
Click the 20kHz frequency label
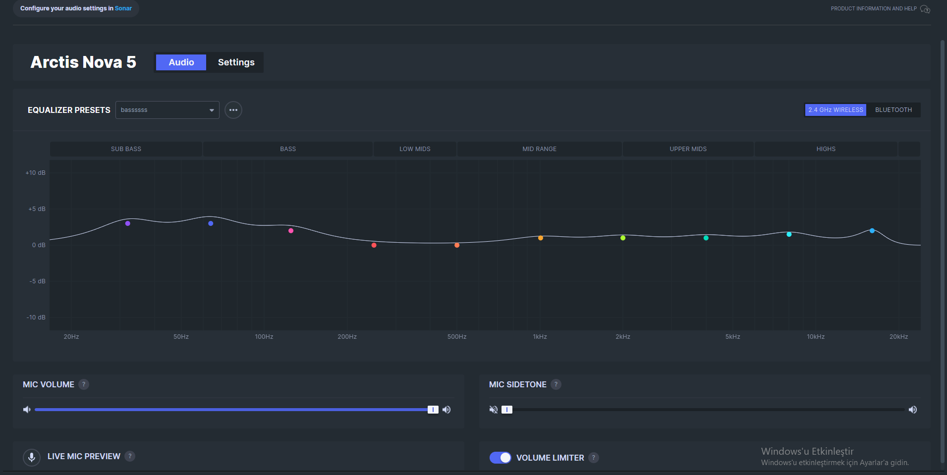899,337
